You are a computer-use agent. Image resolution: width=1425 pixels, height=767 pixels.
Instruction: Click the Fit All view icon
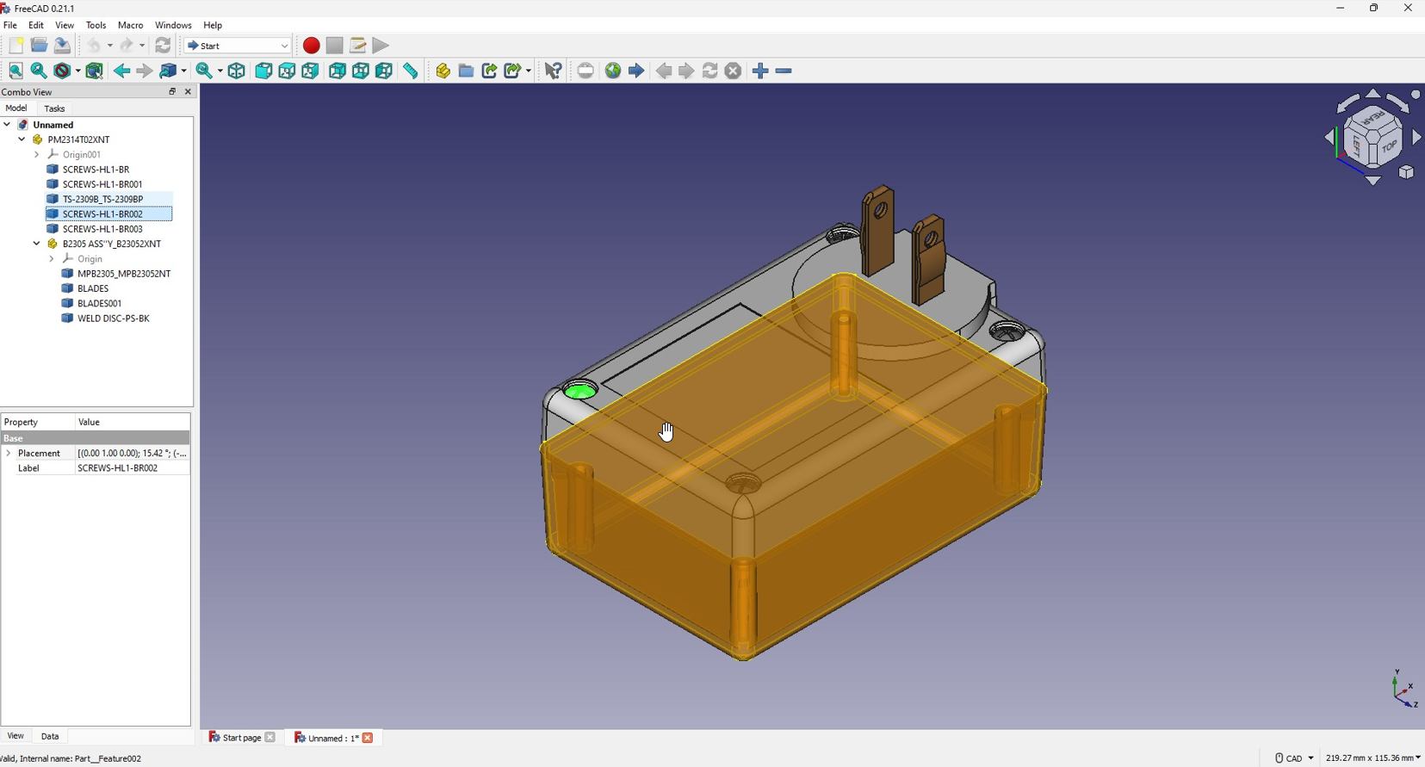tap(15, 71)
